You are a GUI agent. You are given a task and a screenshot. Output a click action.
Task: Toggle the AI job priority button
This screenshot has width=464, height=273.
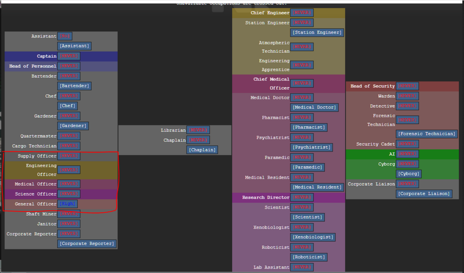(x=407, y=154)
